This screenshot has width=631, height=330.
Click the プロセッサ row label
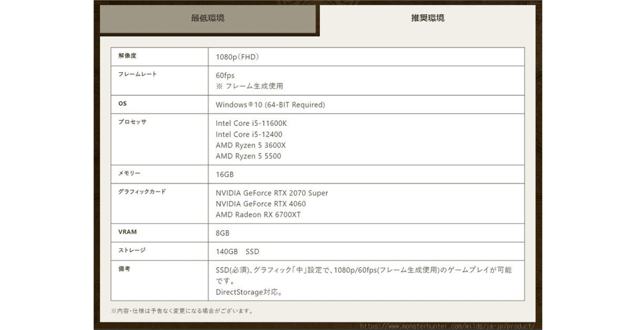(x=133, y=122)
